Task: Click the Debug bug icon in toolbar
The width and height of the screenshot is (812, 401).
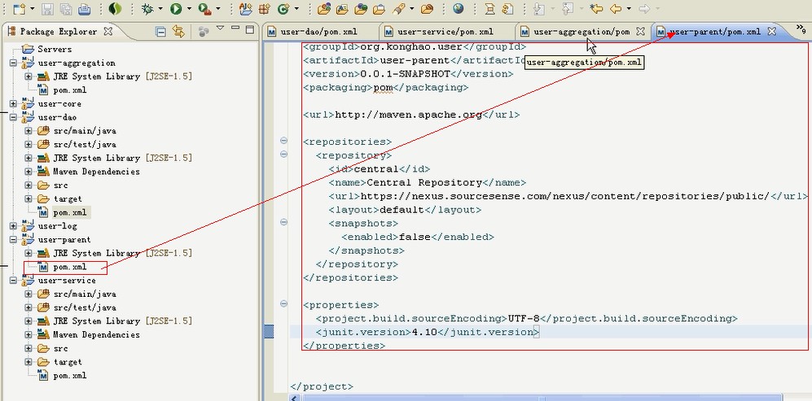Action: [x=147, y=9]
